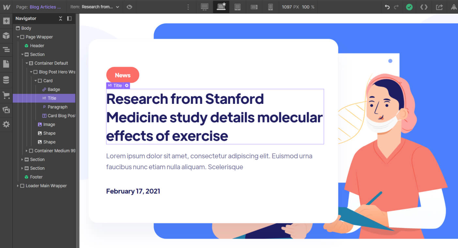Open the Add Elements panel

(6, 21)
